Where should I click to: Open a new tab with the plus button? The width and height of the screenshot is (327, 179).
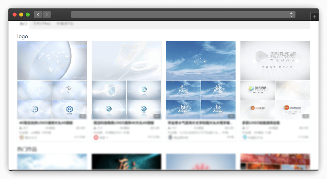(x=315, y=17)
